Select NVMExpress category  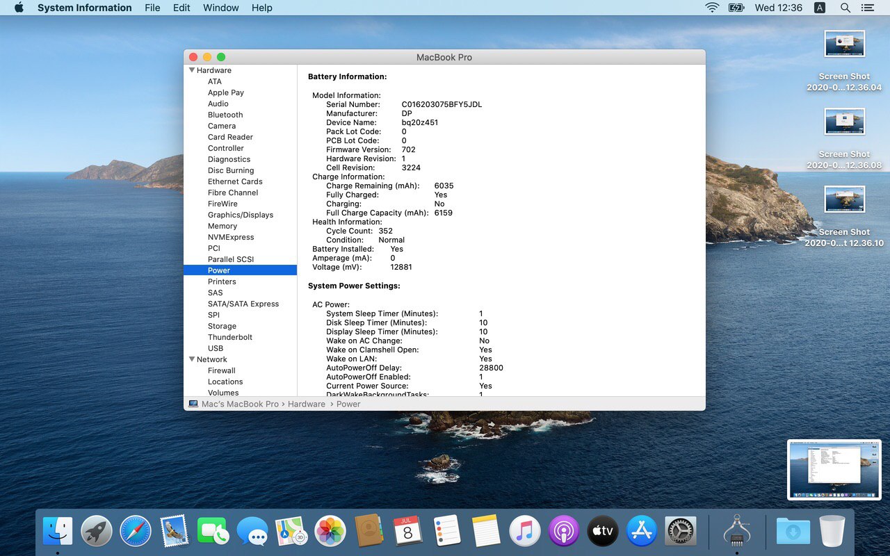point(231,237)
